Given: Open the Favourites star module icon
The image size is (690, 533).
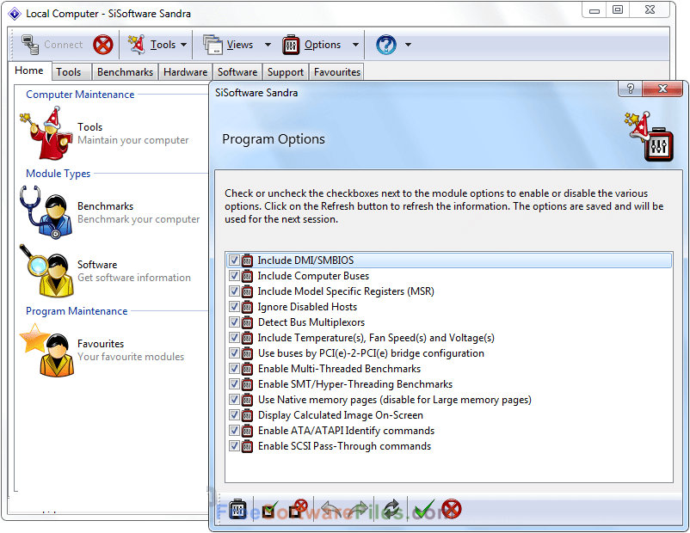Looking at the screenshot, I should point(46,350).
